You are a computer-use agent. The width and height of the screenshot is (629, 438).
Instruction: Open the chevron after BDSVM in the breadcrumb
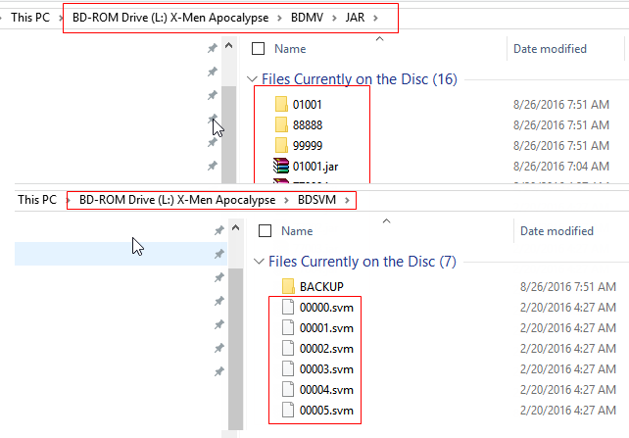pyautogui.click(x=347, y=200)
